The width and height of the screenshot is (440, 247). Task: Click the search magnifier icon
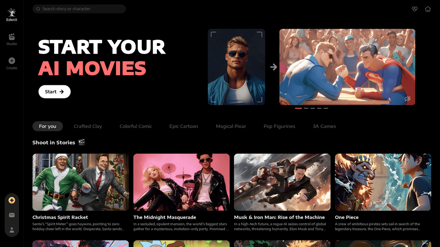click(38, 9)
